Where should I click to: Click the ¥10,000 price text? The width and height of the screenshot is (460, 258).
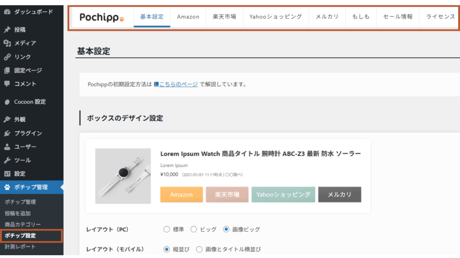169,175
